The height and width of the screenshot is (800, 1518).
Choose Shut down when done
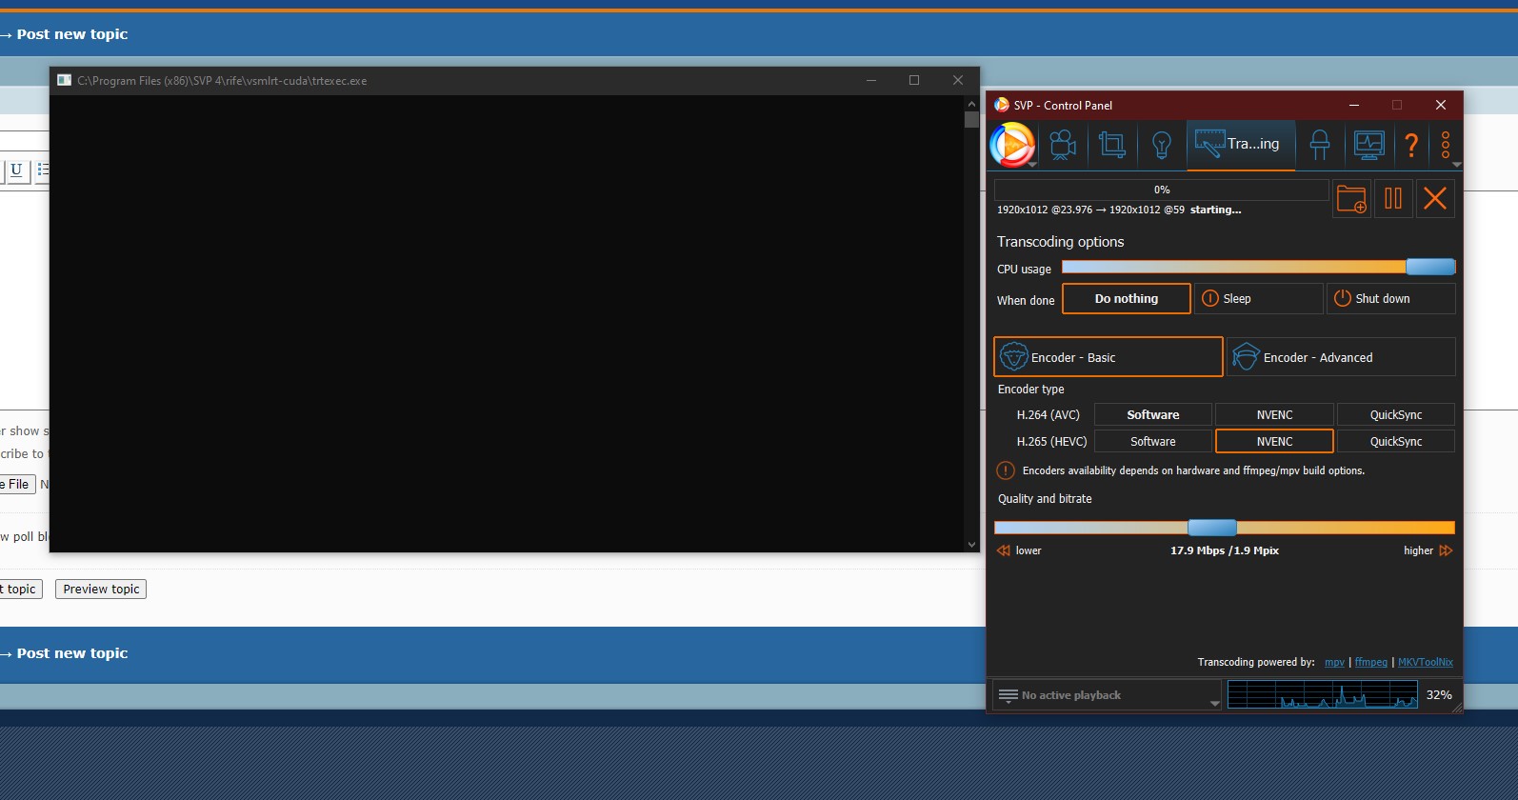click(1390, 298)
